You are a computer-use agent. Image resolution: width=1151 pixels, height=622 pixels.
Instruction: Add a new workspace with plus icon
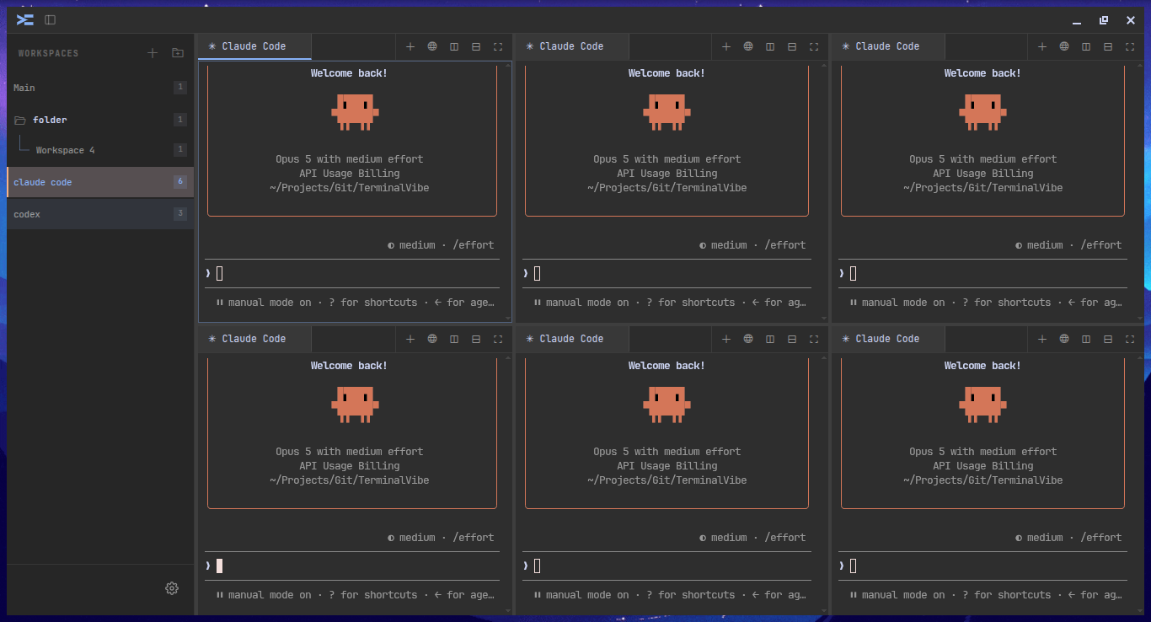153,53
